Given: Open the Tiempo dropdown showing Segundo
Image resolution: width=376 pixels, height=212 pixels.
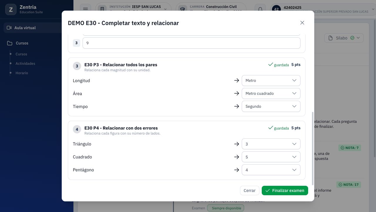Looking at the screenshot, I should coord(271,106).
